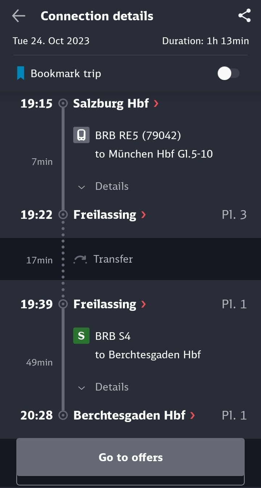Tap the green S-Bahn S4 icon
This screenshot has height=488, width=261.
[81, 336]
